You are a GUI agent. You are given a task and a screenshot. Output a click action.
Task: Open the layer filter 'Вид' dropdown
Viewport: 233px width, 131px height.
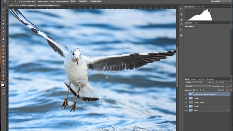pyautogui.click(x=193, y=82)
